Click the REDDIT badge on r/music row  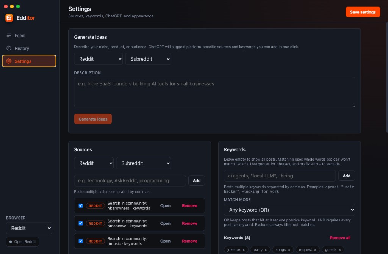[x=95, y=241]
